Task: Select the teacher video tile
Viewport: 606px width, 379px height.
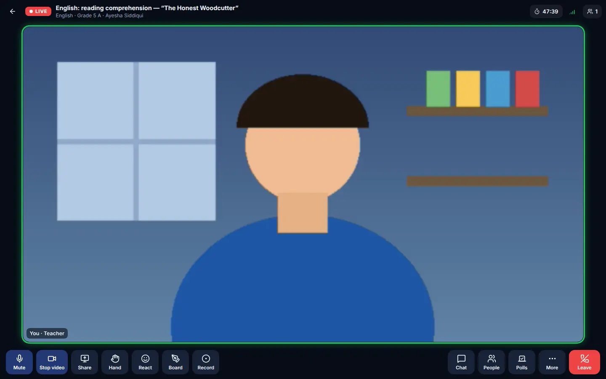Action: 303,184
